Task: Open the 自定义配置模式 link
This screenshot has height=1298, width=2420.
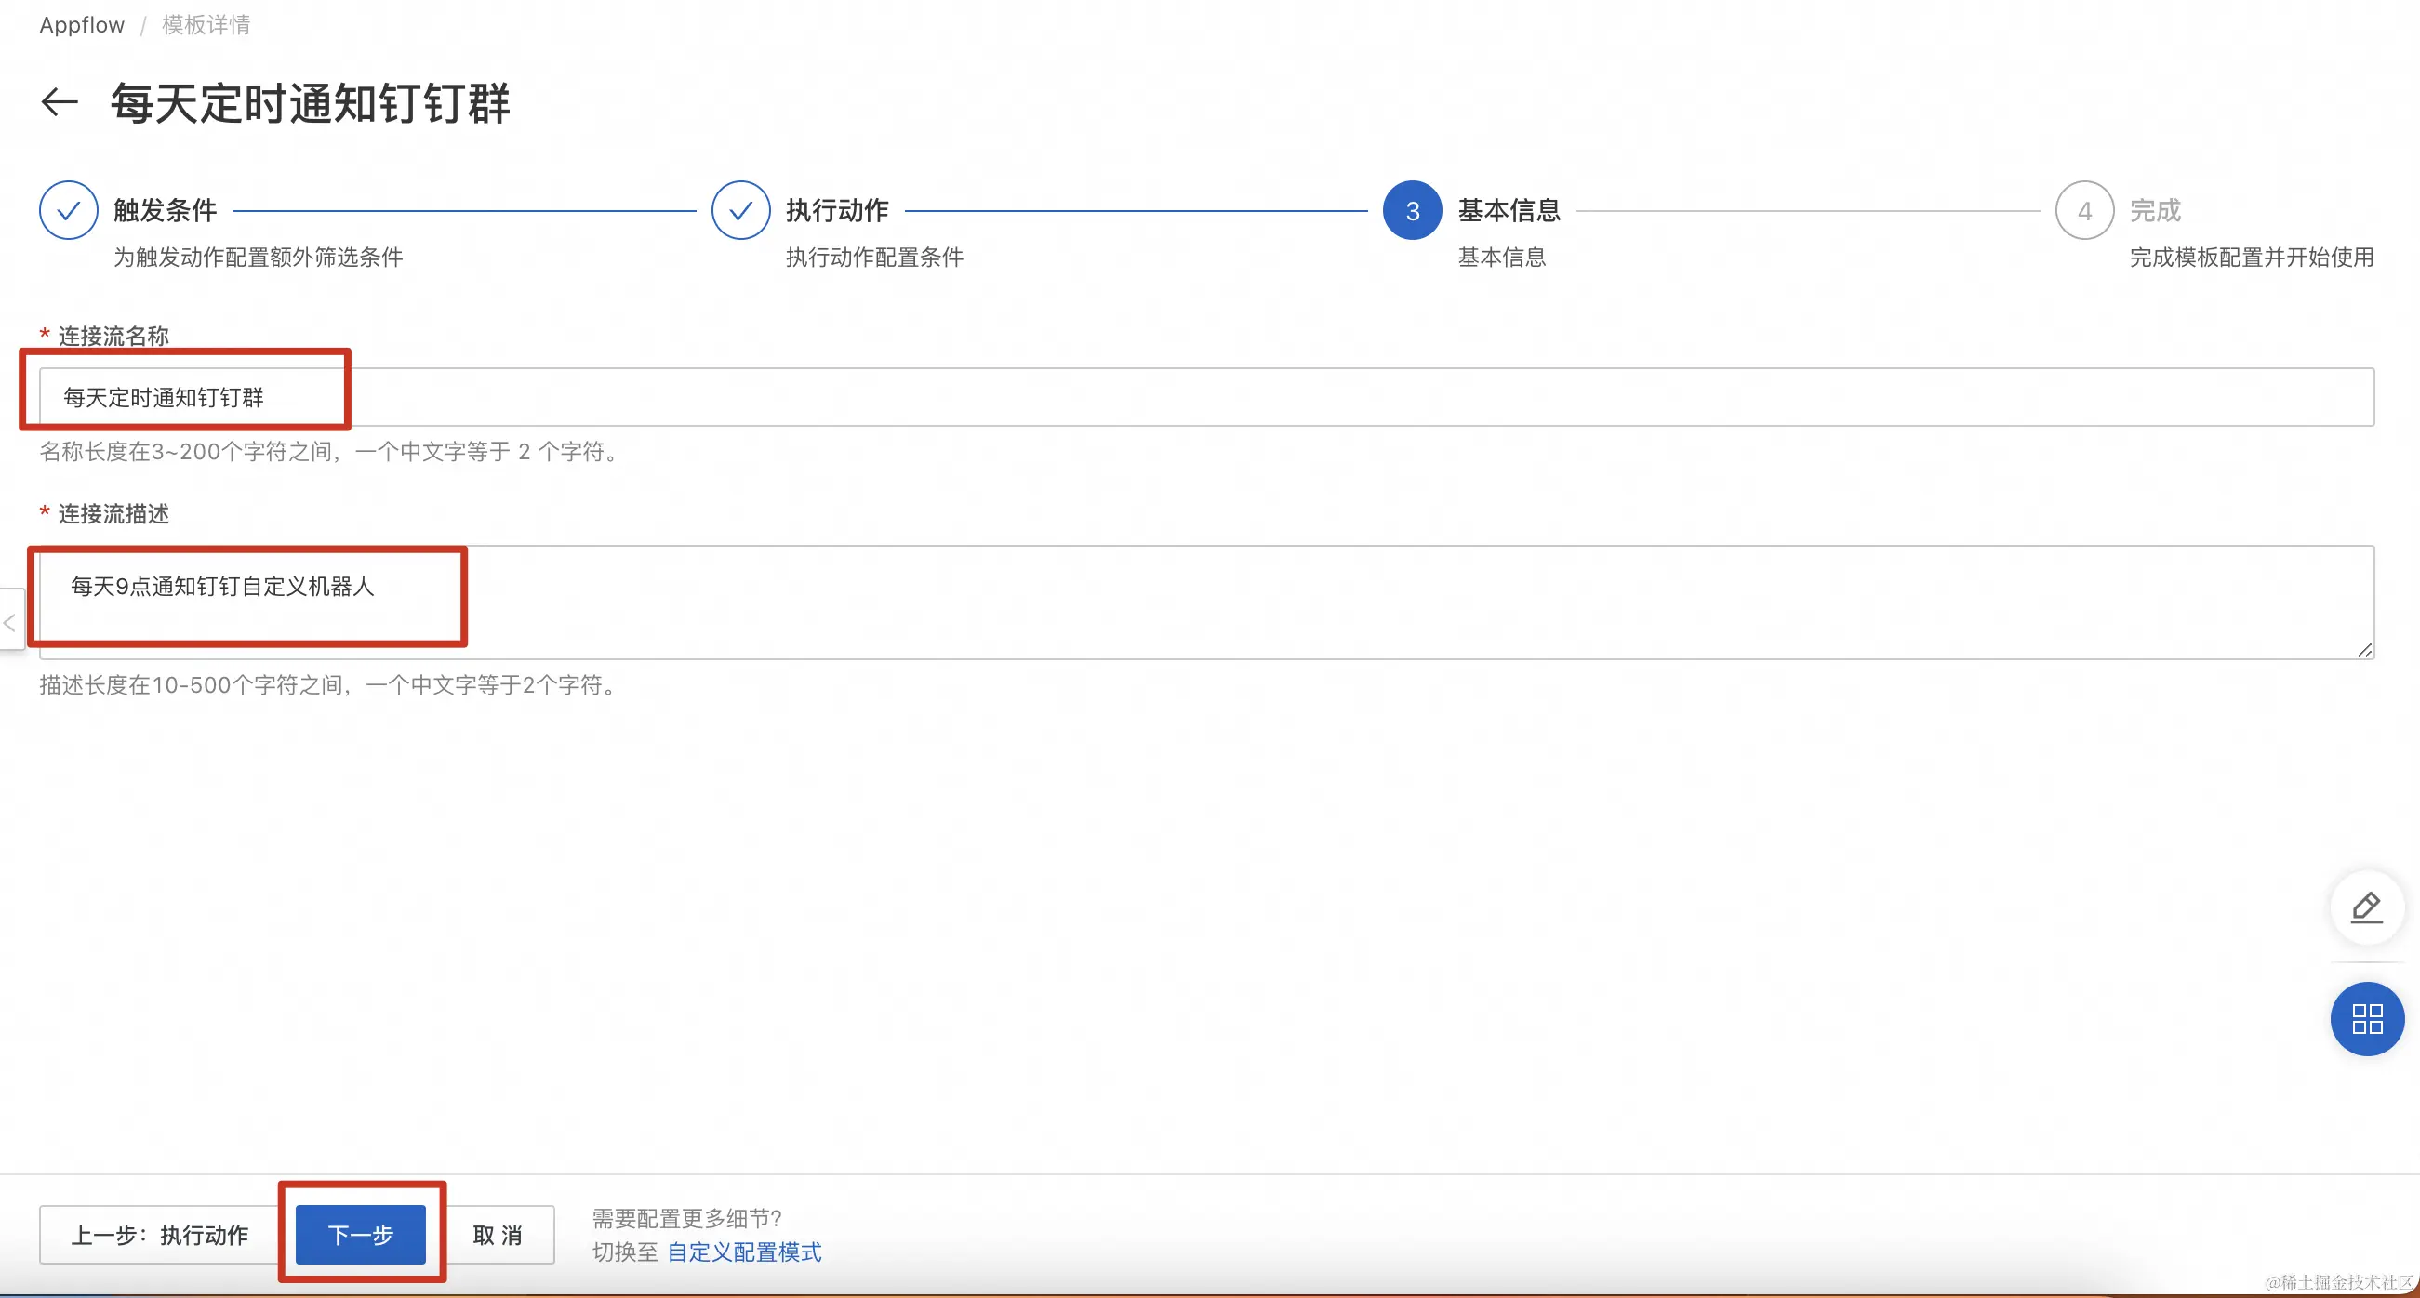Action: (743, 1252)
